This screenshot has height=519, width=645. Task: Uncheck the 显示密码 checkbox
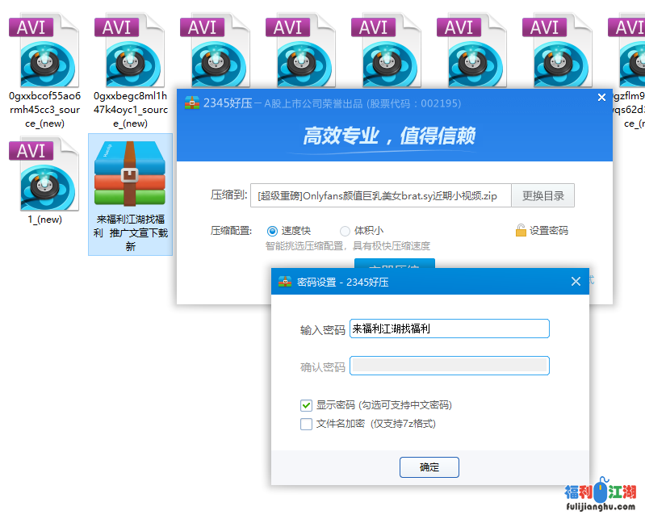306,405
